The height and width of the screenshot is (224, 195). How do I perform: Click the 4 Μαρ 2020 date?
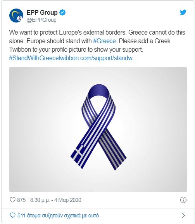[68, 200]
